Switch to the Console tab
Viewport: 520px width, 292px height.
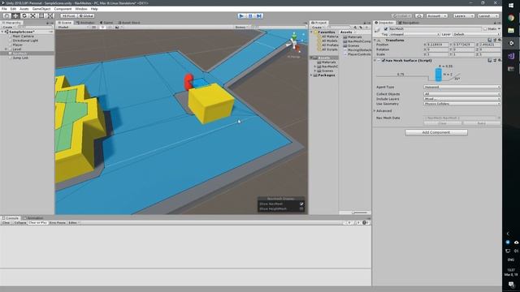[x=11, y=218]
